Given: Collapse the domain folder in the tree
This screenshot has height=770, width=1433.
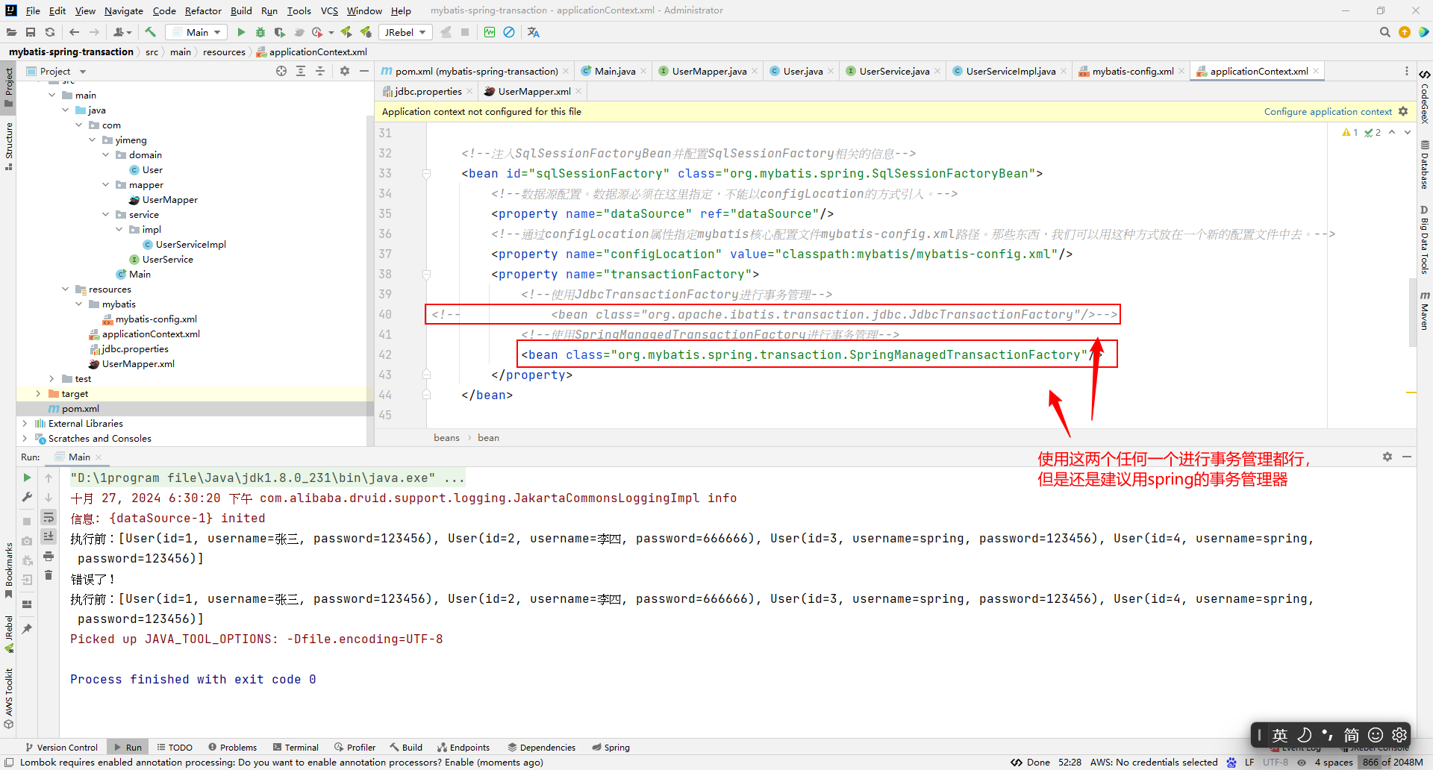Looking at the screenshot, I should pyautogui.click(x=106, y=154).
